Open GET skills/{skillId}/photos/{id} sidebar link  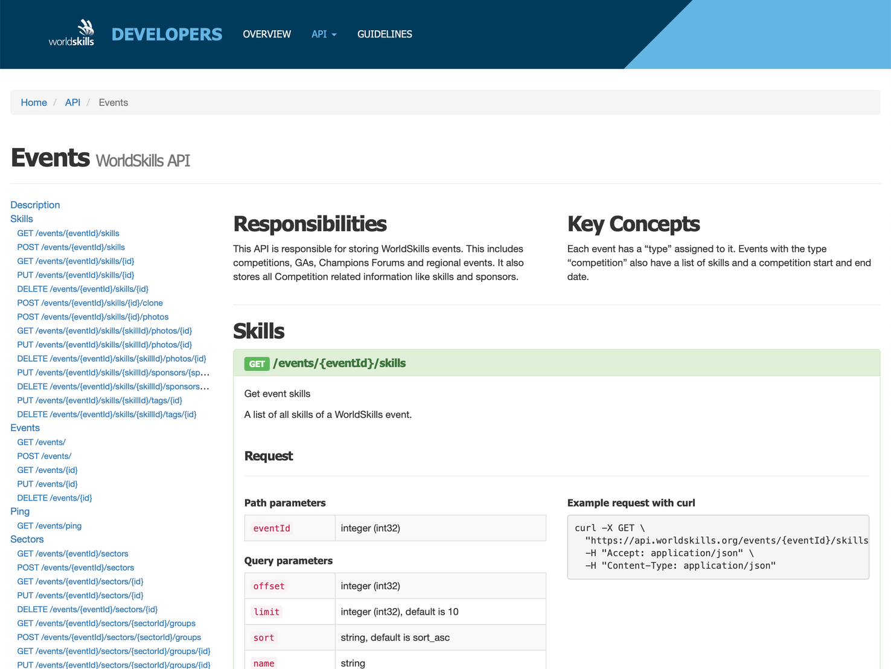point(104,330)
